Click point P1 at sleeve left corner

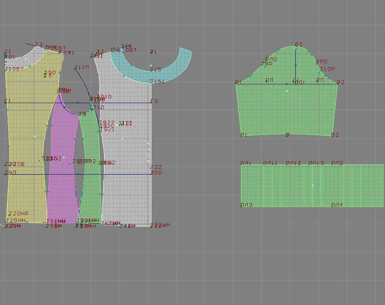pyautogui.click(x=236, y=84)
